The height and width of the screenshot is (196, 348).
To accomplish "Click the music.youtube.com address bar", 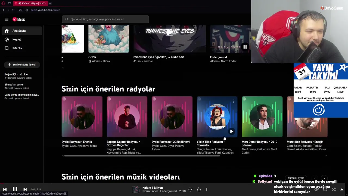I will [x=45, y=10].
